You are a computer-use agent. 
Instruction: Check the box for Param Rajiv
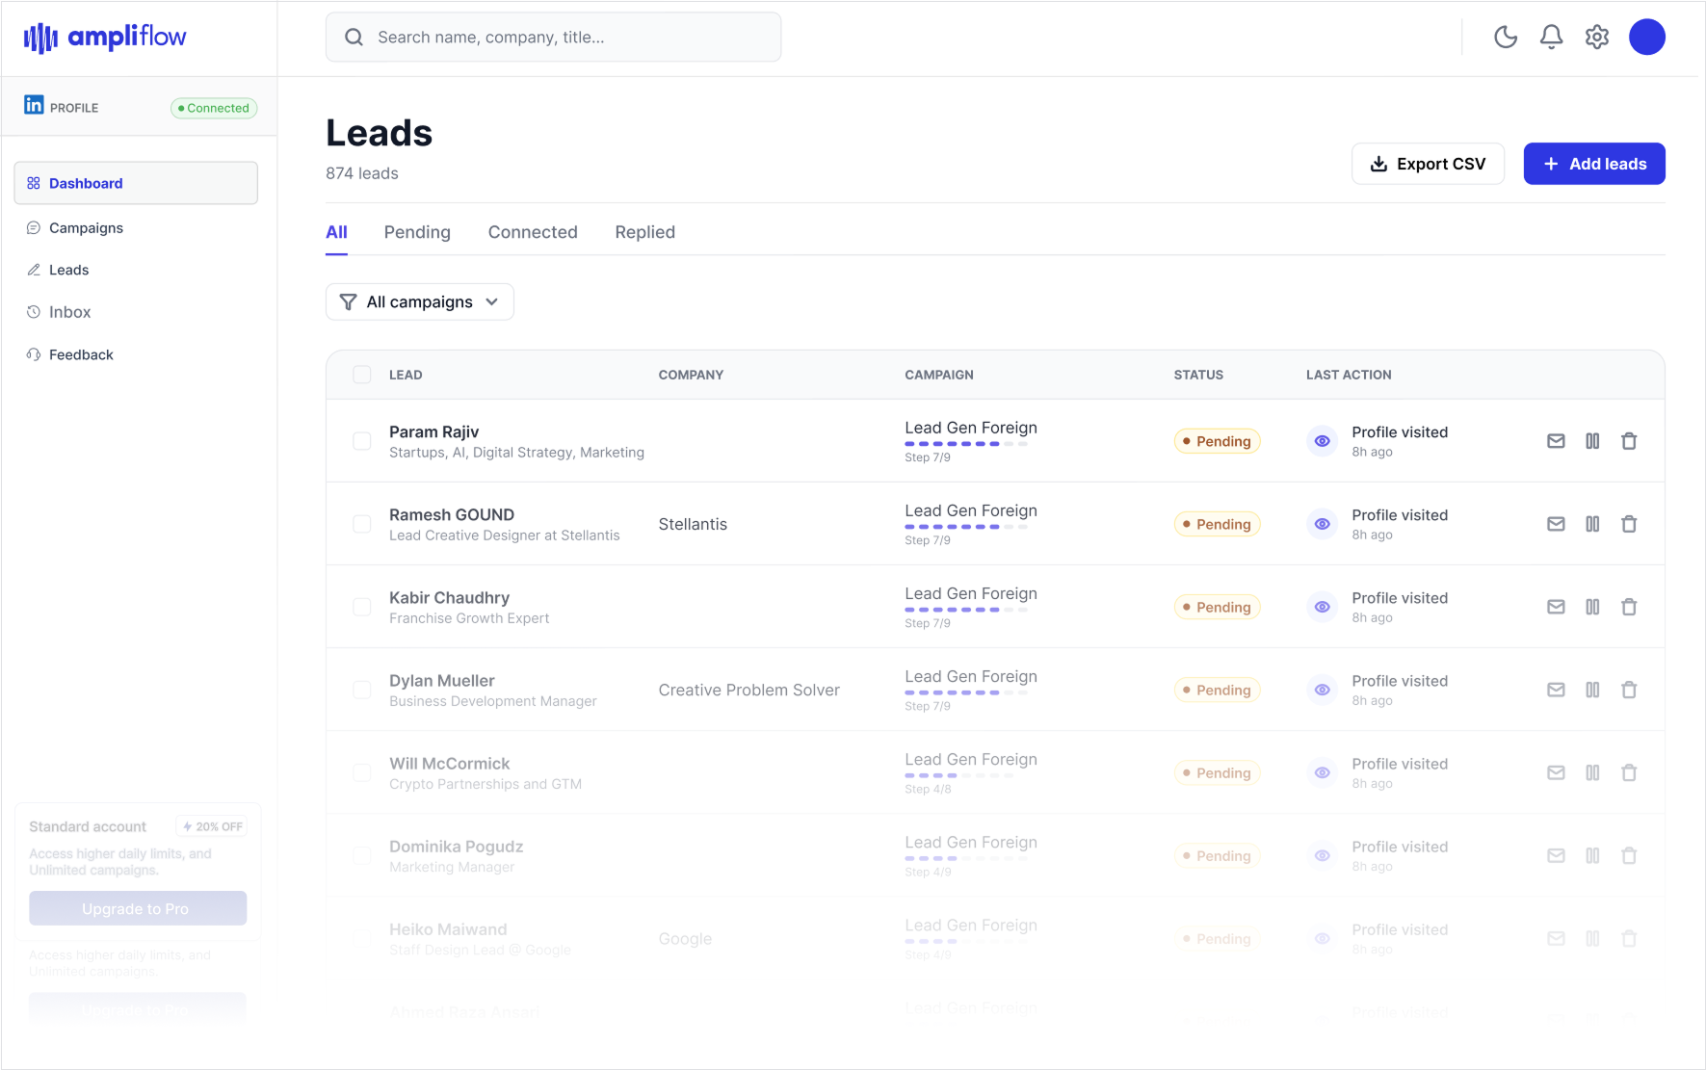362,441
